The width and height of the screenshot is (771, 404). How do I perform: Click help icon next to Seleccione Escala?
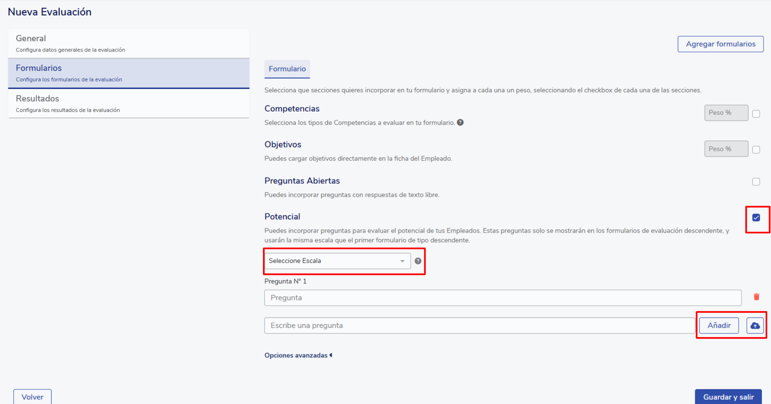pos(418,261)
